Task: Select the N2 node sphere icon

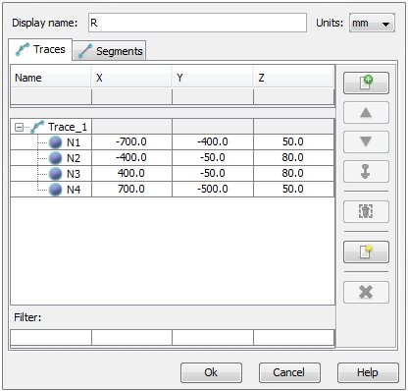Action: click(x=55, y=158)
